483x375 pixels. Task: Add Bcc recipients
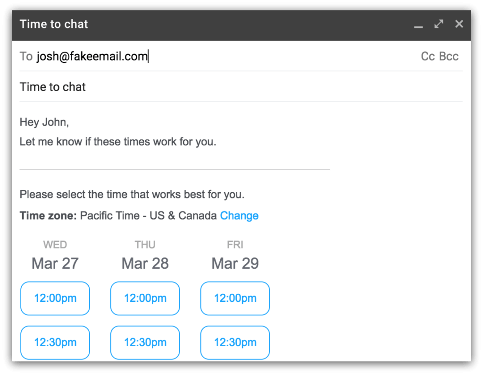pos(449,56)
